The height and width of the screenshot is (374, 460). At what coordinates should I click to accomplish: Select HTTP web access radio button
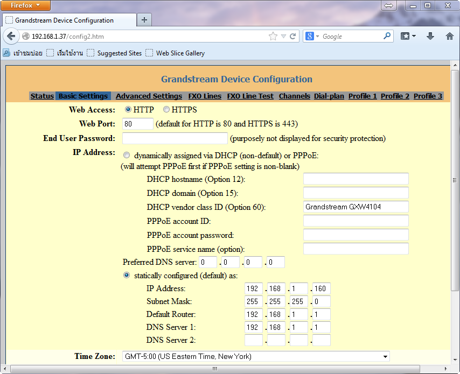click(x=128, y=109)
